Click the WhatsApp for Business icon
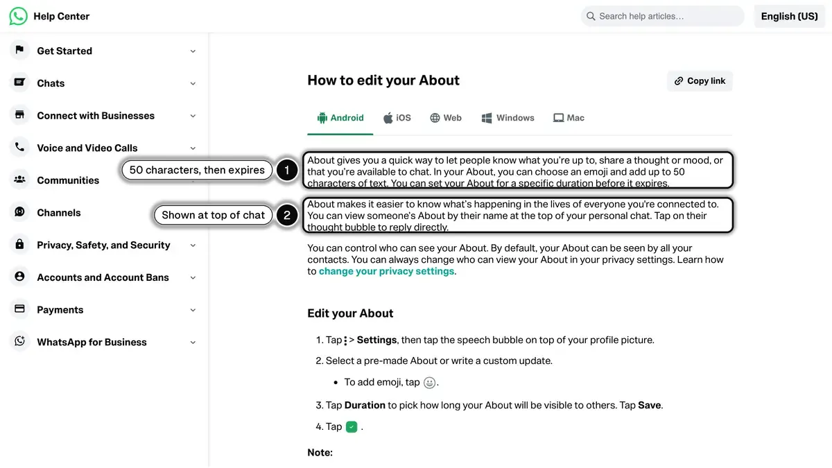832x468 pixels. [x=19, y=342]
